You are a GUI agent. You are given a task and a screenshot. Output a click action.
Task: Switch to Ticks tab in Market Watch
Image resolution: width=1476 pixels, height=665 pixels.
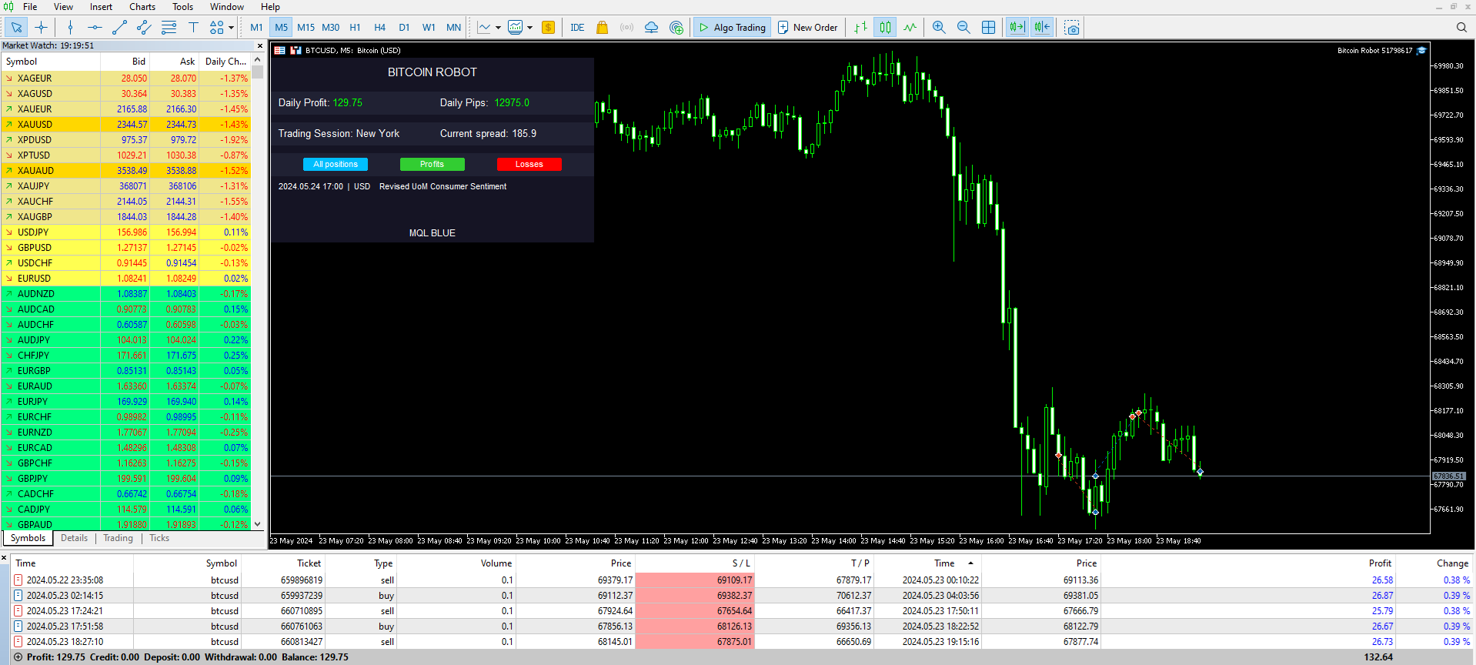(x=159, y=538)
